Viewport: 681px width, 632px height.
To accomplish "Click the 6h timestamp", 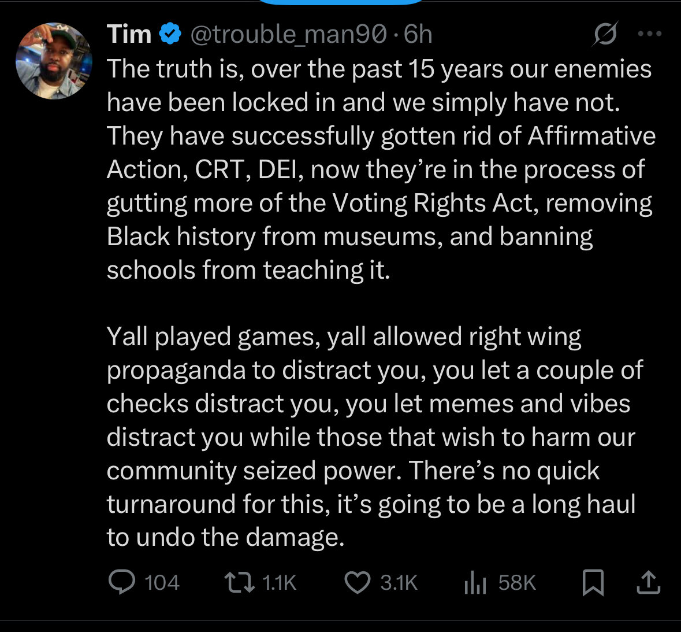I will click(418, 35).
